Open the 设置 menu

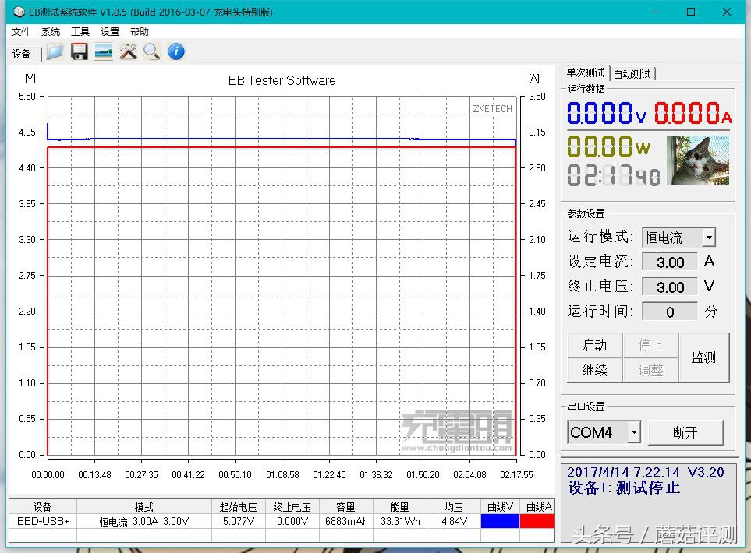coord(110,32)
